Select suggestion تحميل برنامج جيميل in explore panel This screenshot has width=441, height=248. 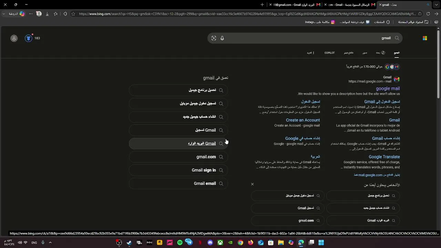[178, 90]
